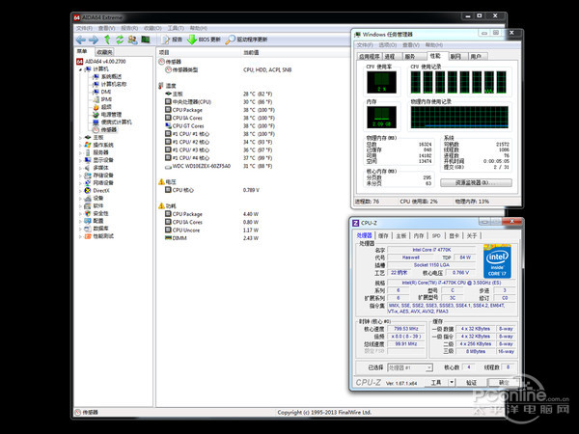579x434 pixels.
Task: Switch to CPU-Z 主板 tab
Action: click(401, 235)
